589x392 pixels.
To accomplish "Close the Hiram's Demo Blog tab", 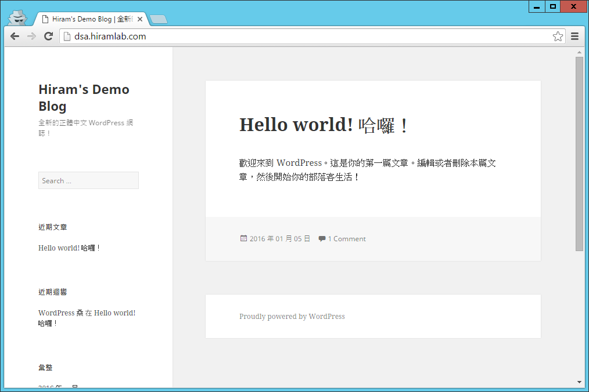I will point(140,19).
